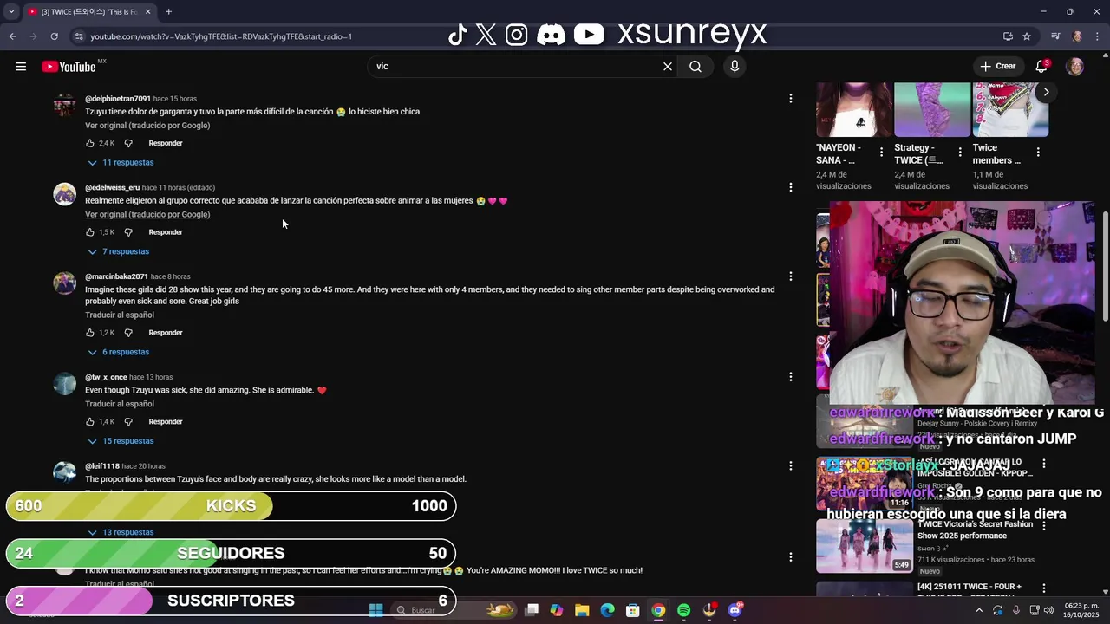1110x624 pixels.
Task: Show hidden system tray icons chevron
Action: [x=979, y=610]
